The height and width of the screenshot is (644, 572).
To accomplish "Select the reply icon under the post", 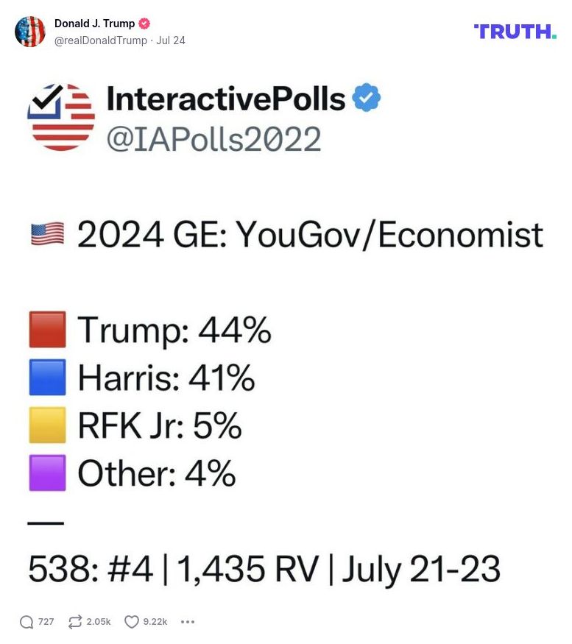I will click(x=26, y=621).
